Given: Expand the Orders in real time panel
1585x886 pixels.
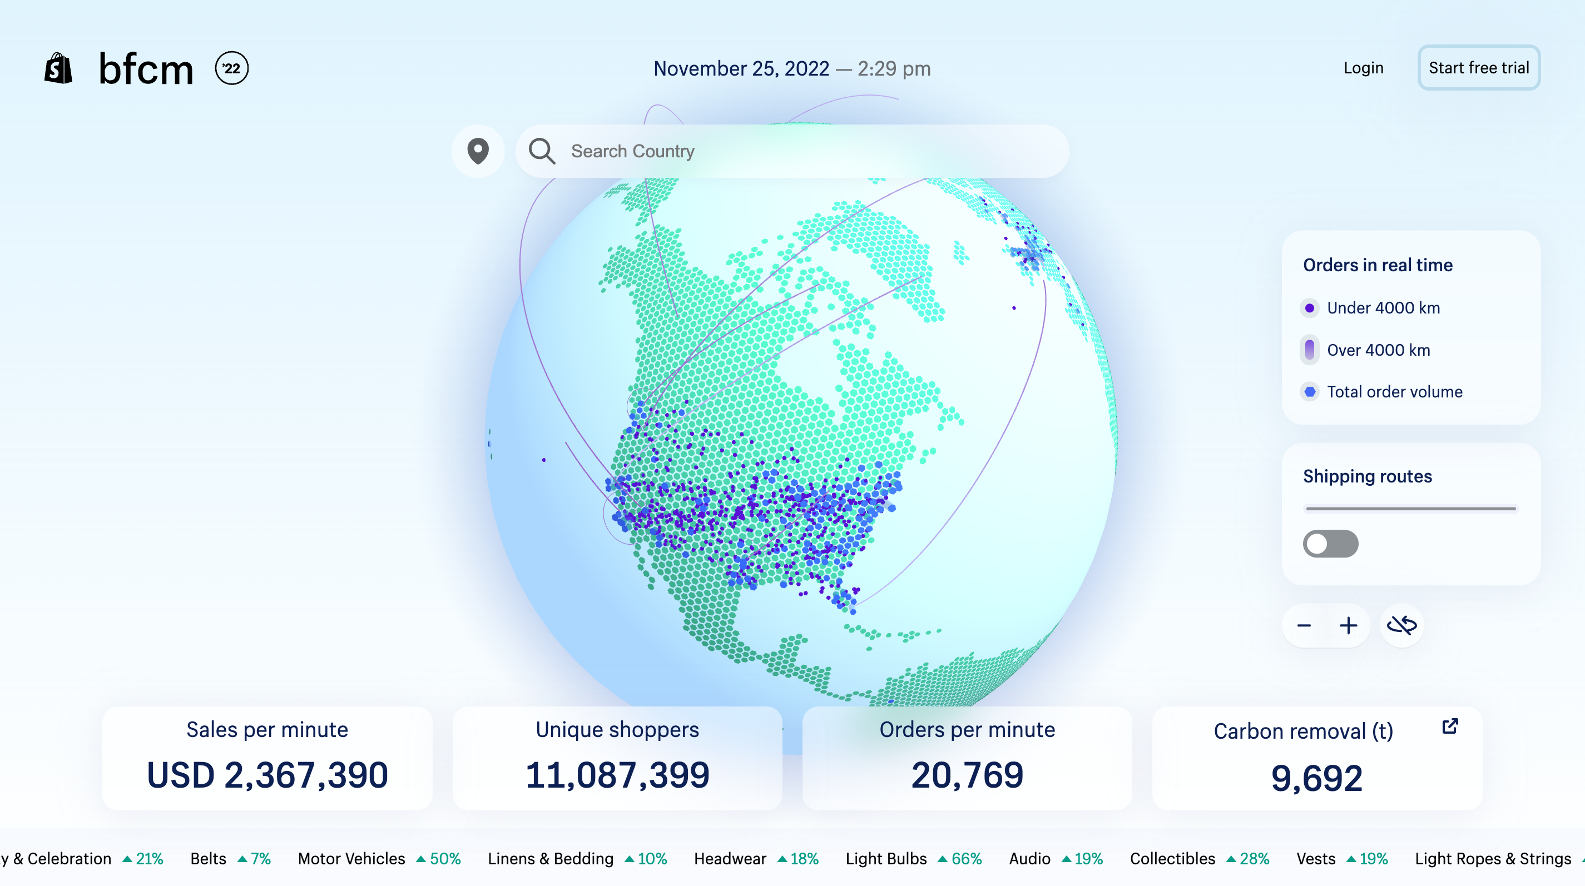Looking at the screenshot, I should click(x=1377, y=266).
